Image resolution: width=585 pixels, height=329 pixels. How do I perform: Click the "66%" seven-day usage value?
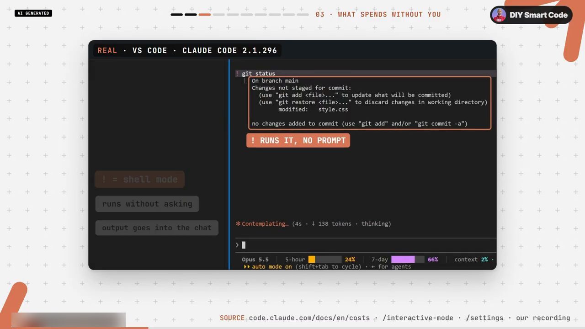[x=433, y=260]
